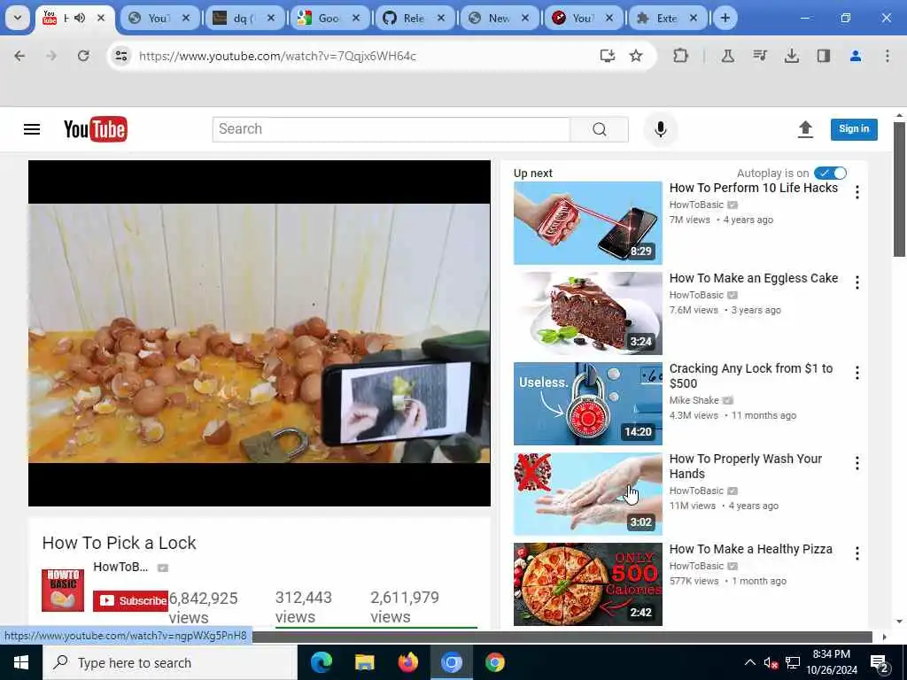Click the How To Make a Healthy Pizza title

(751, 549)
